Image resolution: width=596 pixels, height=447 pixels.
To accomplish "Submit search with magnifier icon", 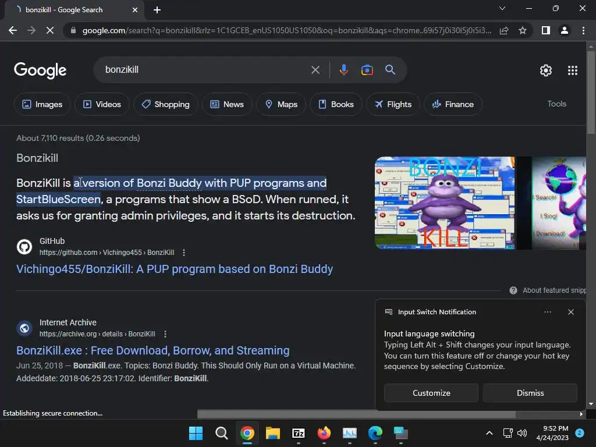I will coord(391,70).
